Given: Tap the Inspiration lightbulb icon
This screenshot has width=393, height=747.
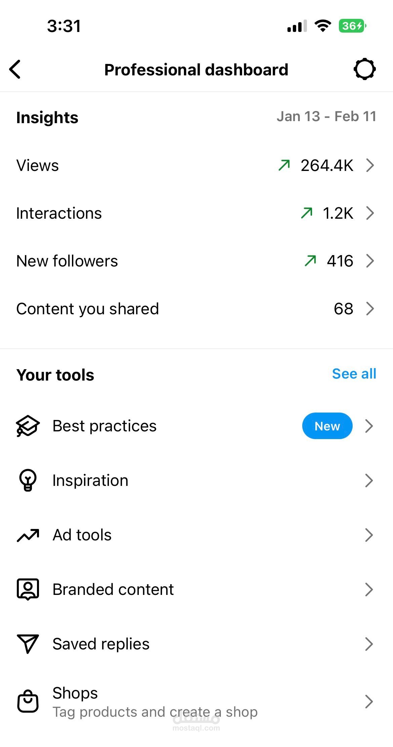Looking at the screenshot, I should point(28,480).
